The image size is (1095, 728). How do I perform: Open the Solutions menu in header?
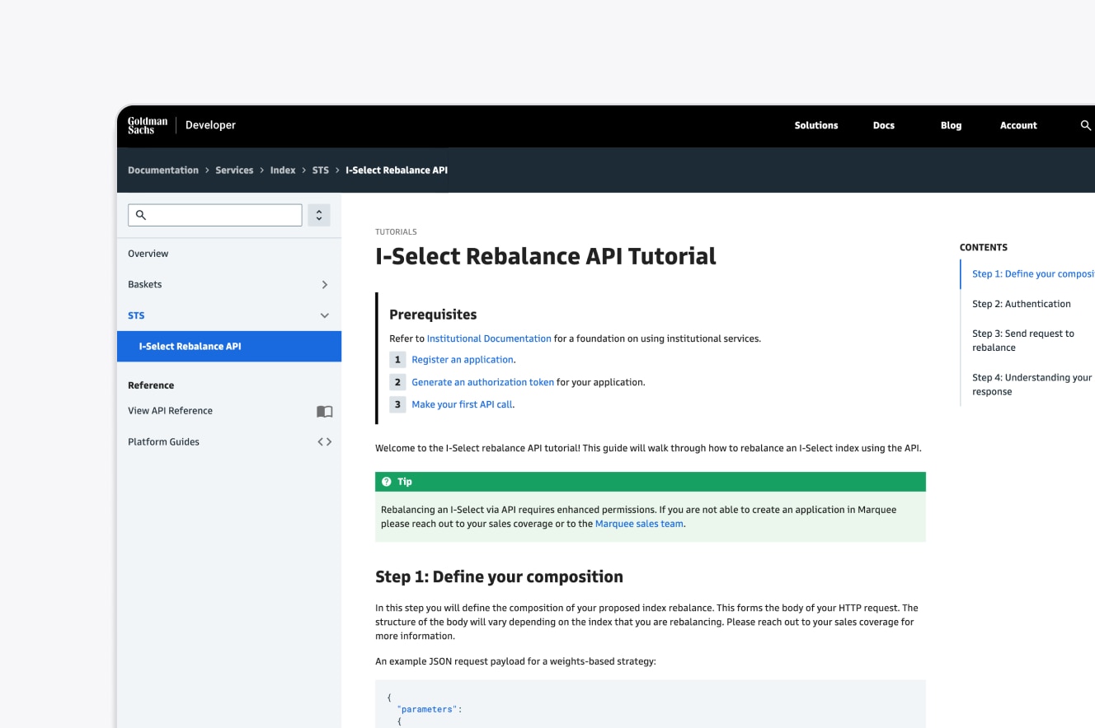click(816, 125)
